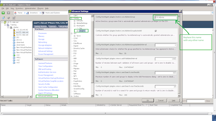
Task: Click the Advanced Settings dialog title icon
Action: (x=70, y=11)
